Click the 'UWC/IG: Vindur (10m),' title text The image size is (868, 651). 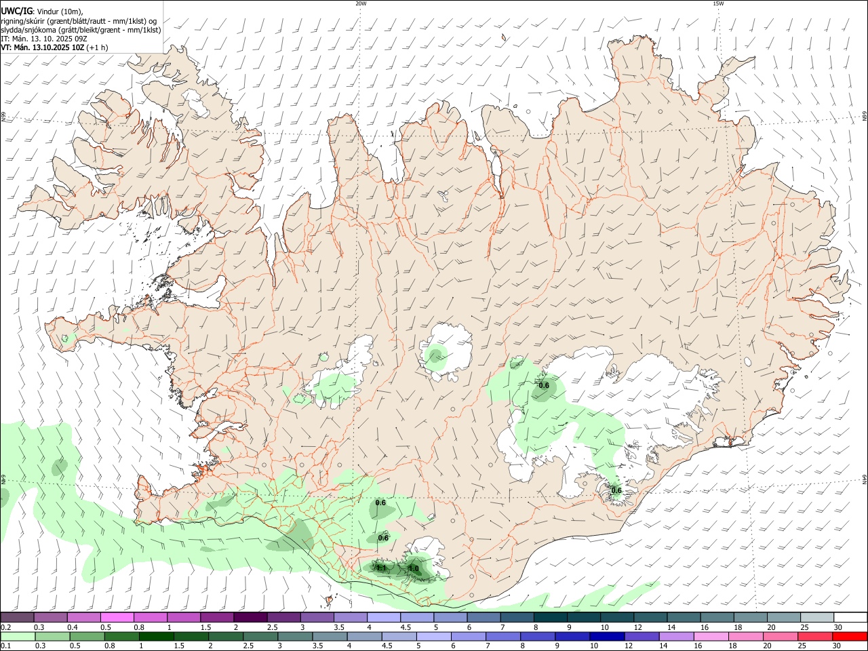(x=42, y=11)
